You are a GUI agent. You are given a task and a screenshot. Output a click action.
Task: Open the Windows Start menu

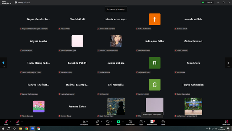3,128
